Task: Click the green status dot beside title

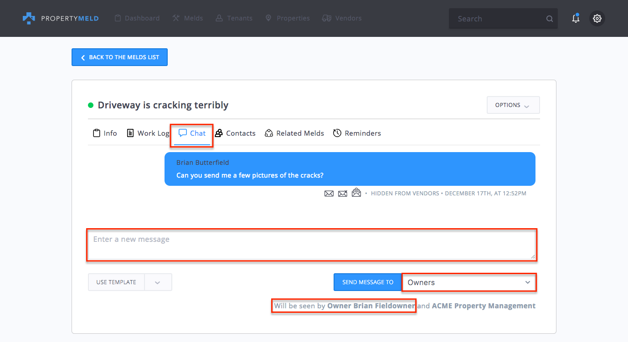Action: pos(91,106)
